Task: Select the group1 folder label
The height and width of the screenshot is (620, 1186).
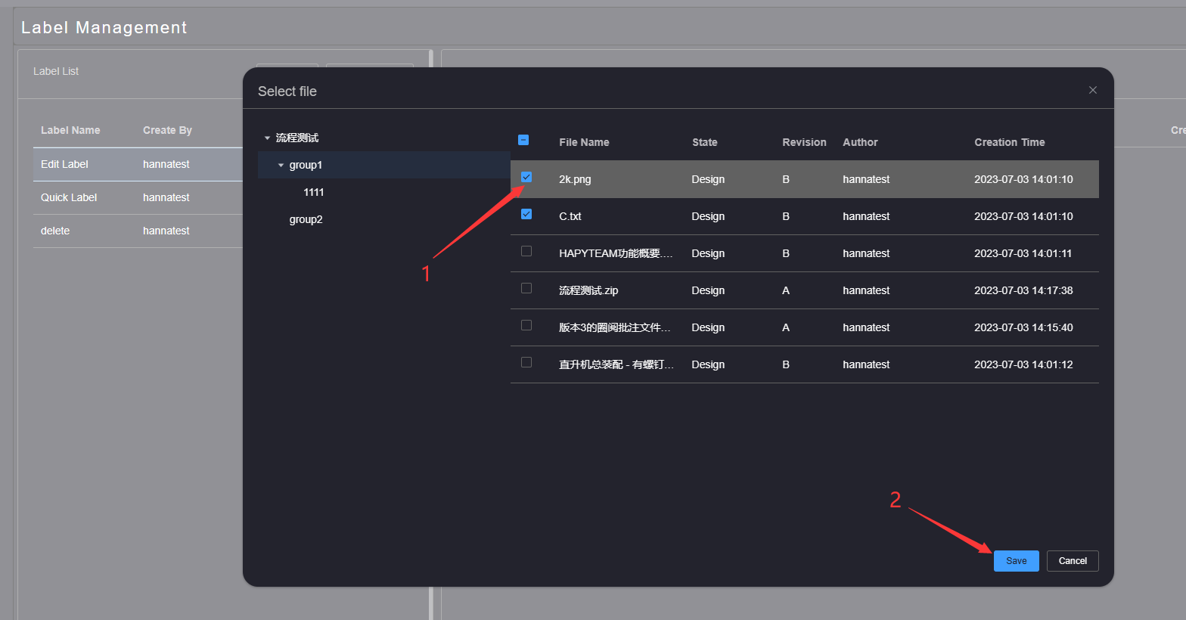Action: coord(306,165)
